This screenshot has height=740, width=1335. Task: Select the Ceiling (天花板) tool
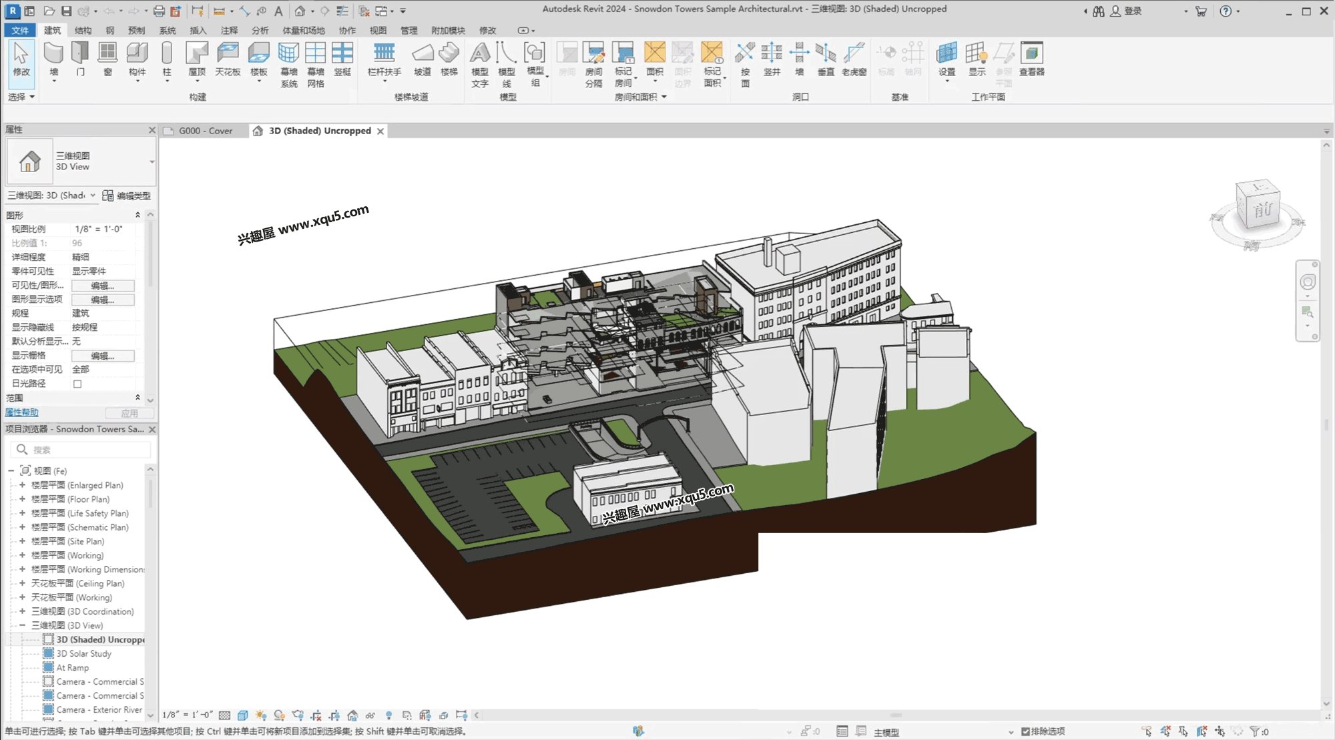(228, 59)
